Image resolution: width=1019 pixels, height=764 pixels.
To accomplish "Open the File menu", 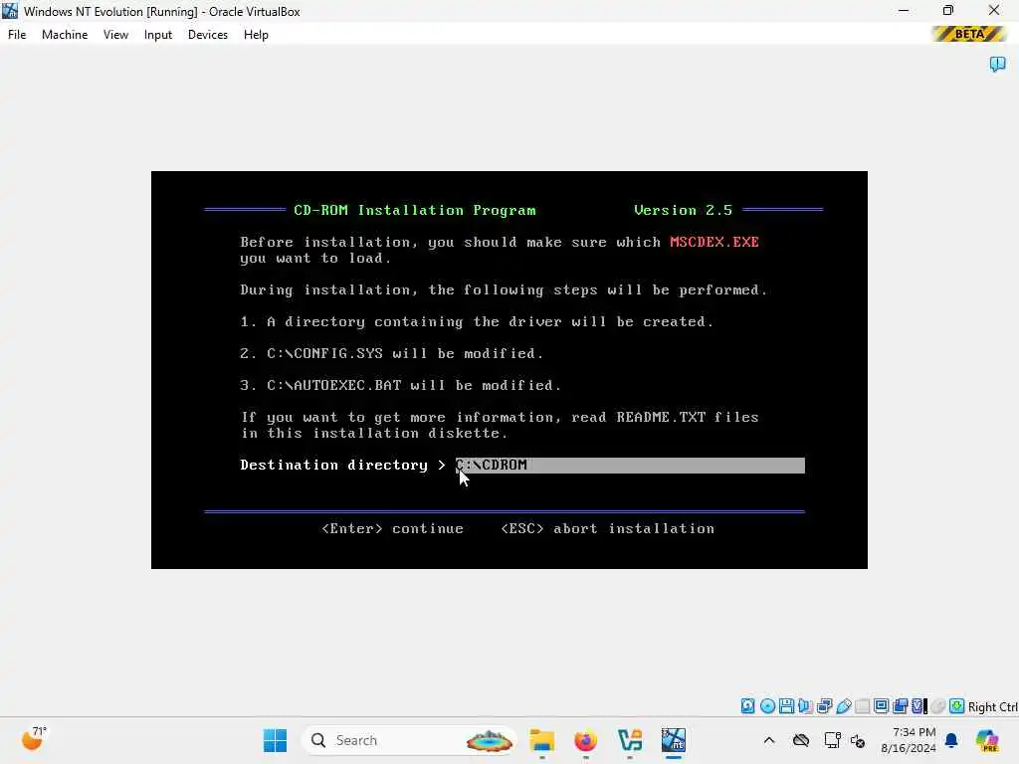I will pos(17,35).
